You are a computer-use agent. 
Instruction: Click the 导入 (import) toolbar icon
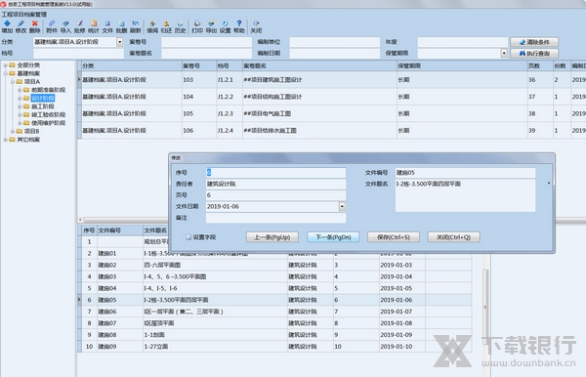(x=65, y=26)
